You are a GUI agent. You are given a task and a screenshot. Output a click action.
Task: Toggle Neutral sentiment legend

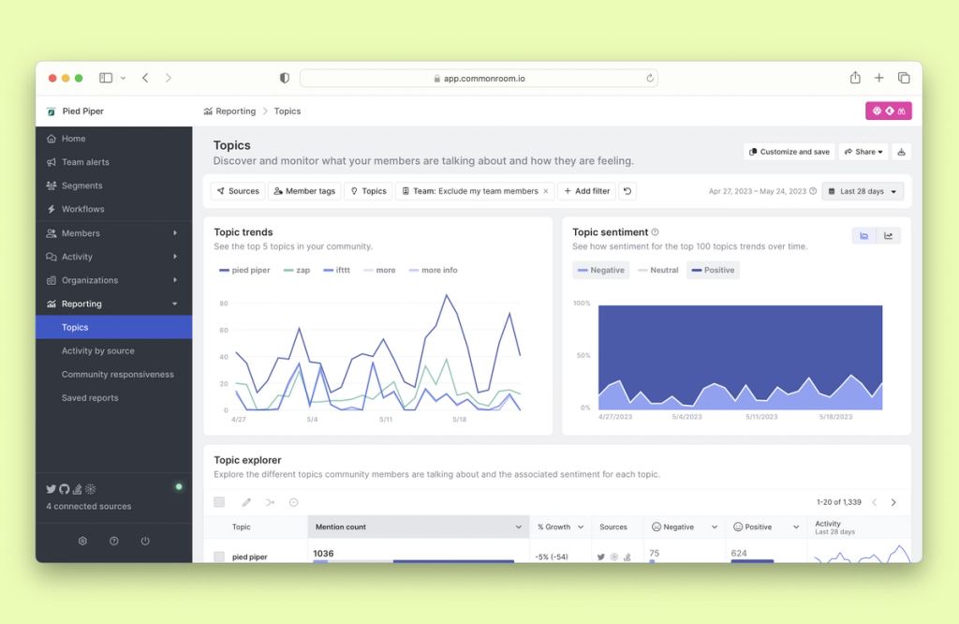[x=658, y=270]
